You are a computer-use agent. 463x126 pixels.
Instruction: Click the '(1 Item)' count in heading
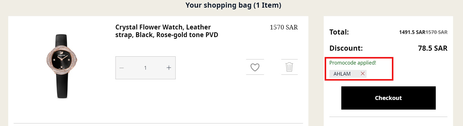pos(267,5)
